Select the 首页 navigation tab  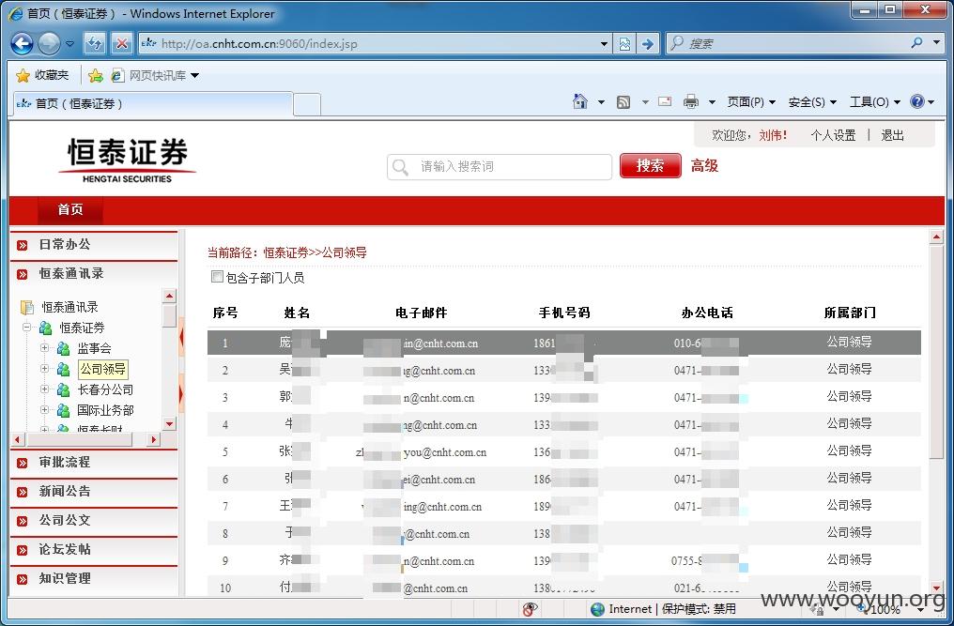(70, 209)
